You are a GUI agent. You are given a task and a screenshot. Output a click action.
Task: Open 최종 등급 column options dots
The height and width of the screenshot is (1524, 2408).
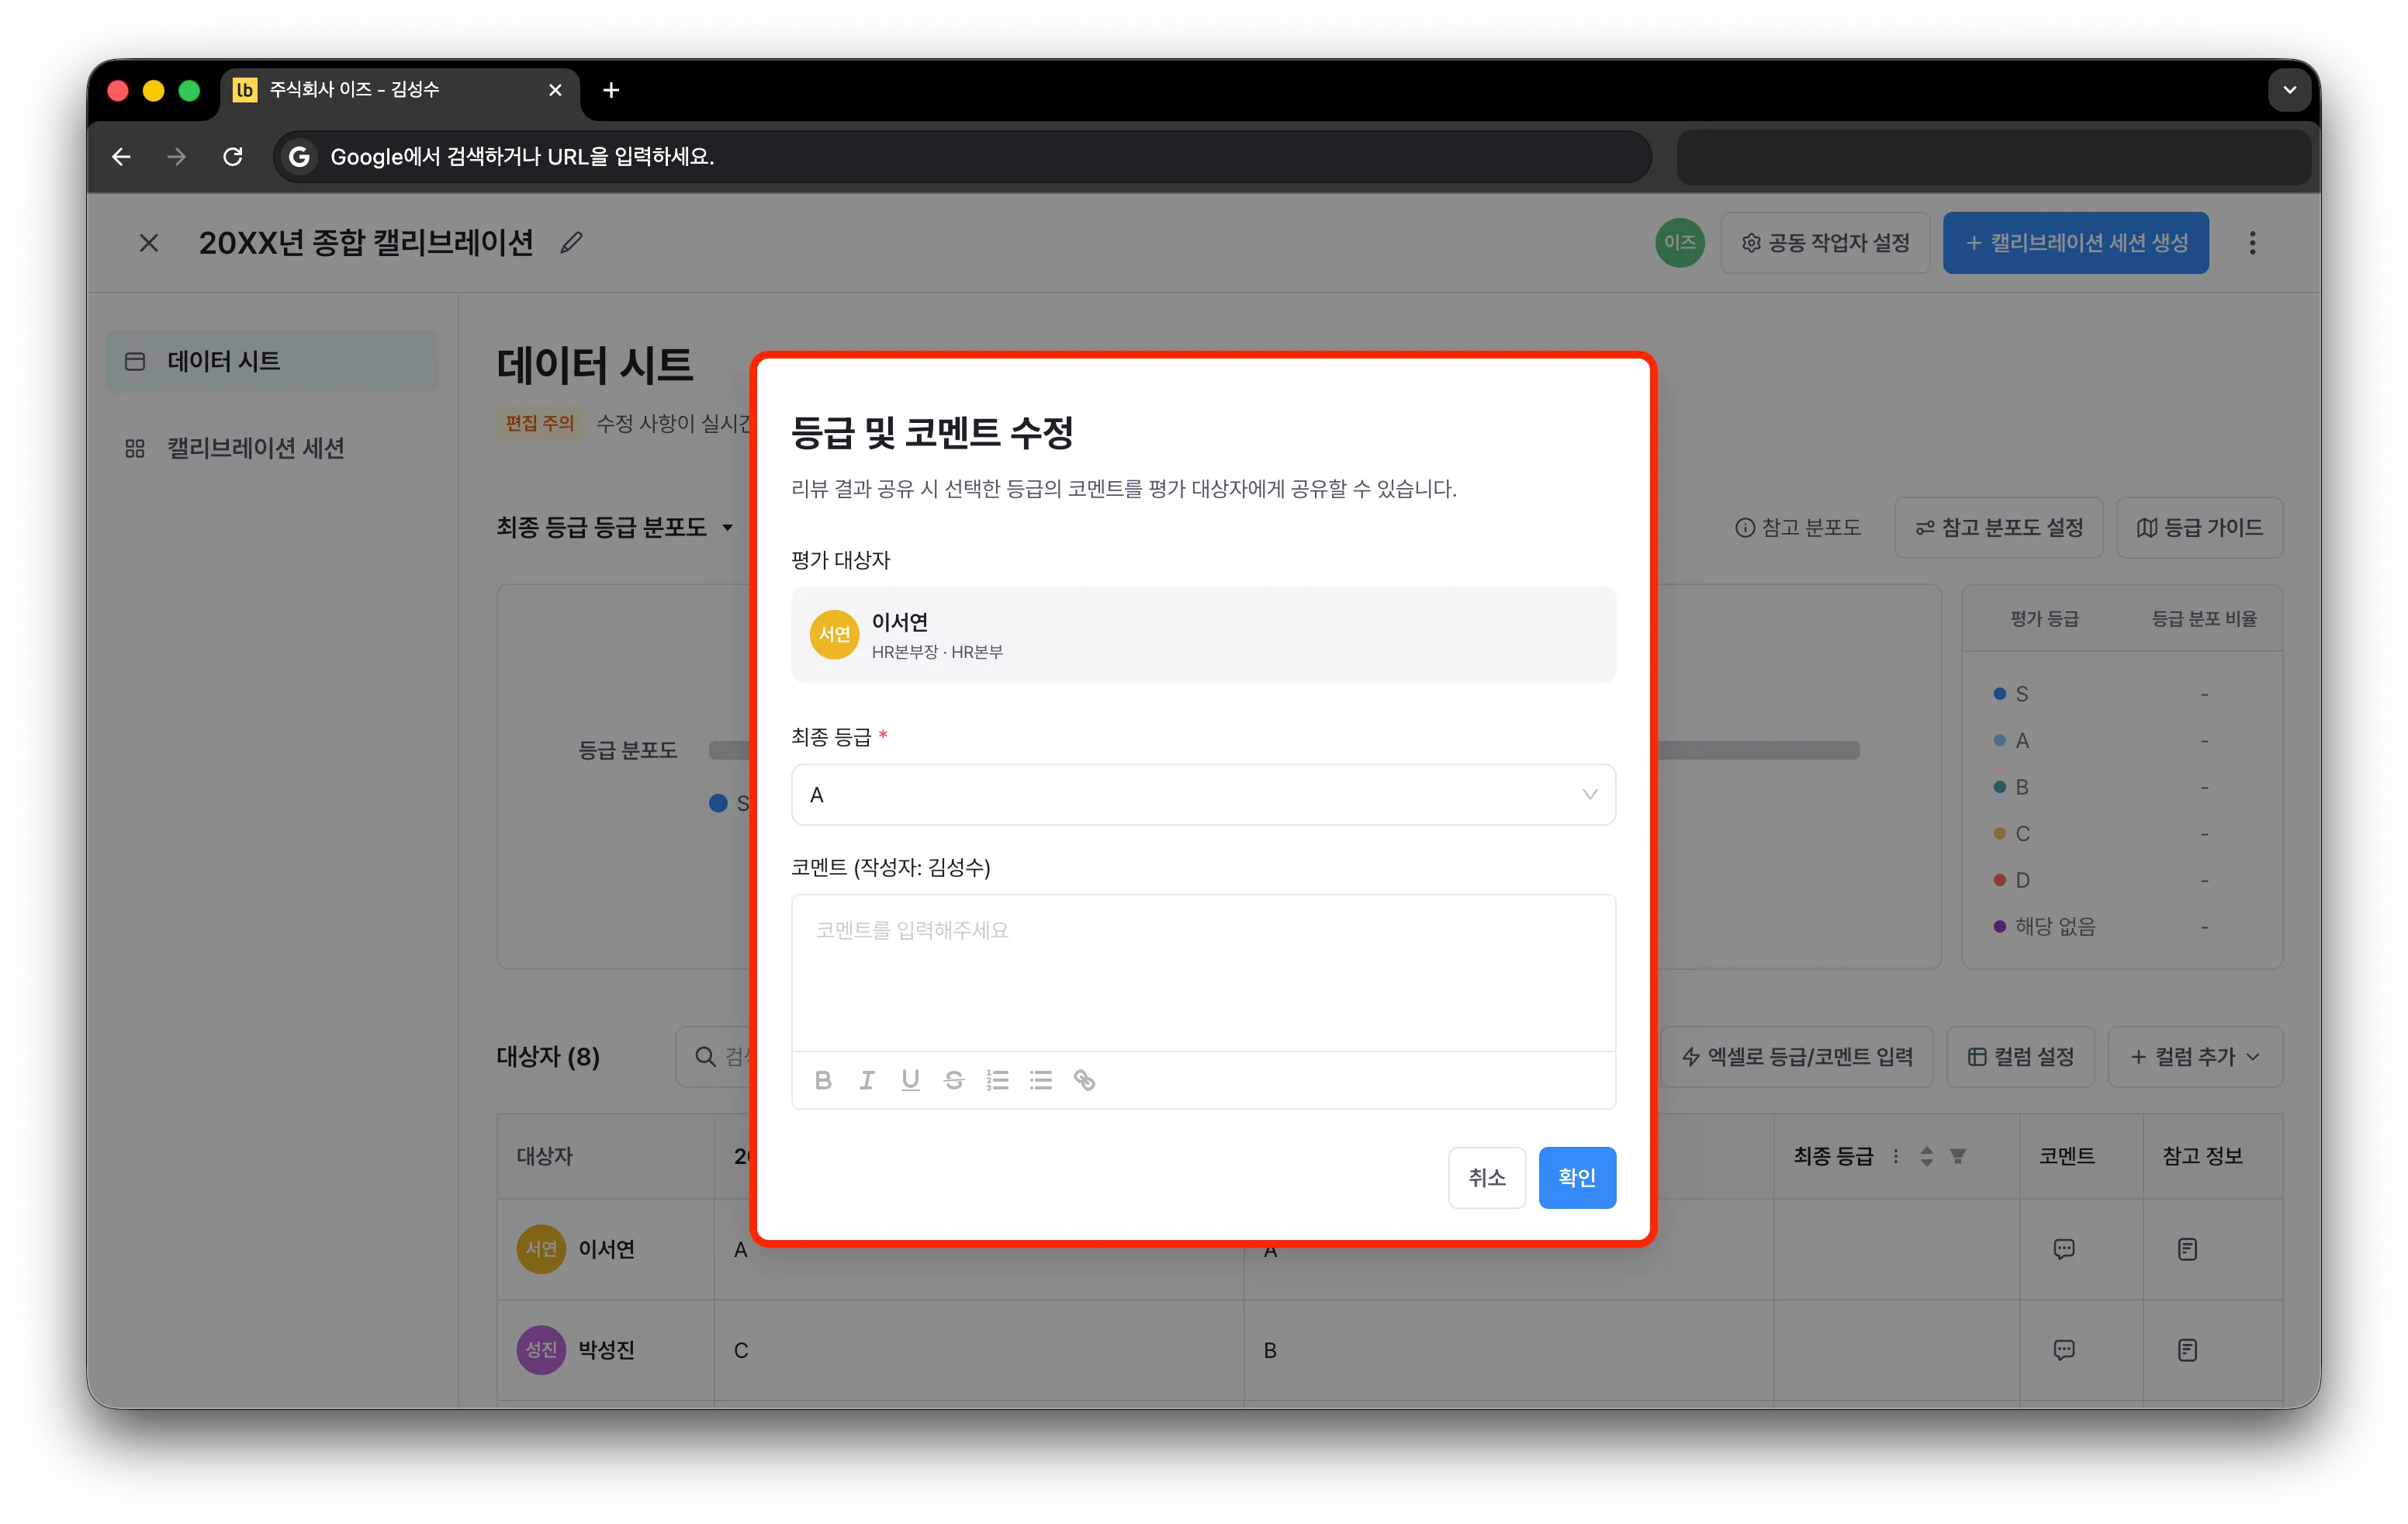pyautogui.click(x=1896, y=1157)
